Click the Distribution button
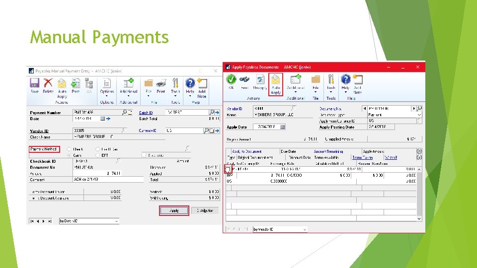477x268 pixels. (205, 210)
